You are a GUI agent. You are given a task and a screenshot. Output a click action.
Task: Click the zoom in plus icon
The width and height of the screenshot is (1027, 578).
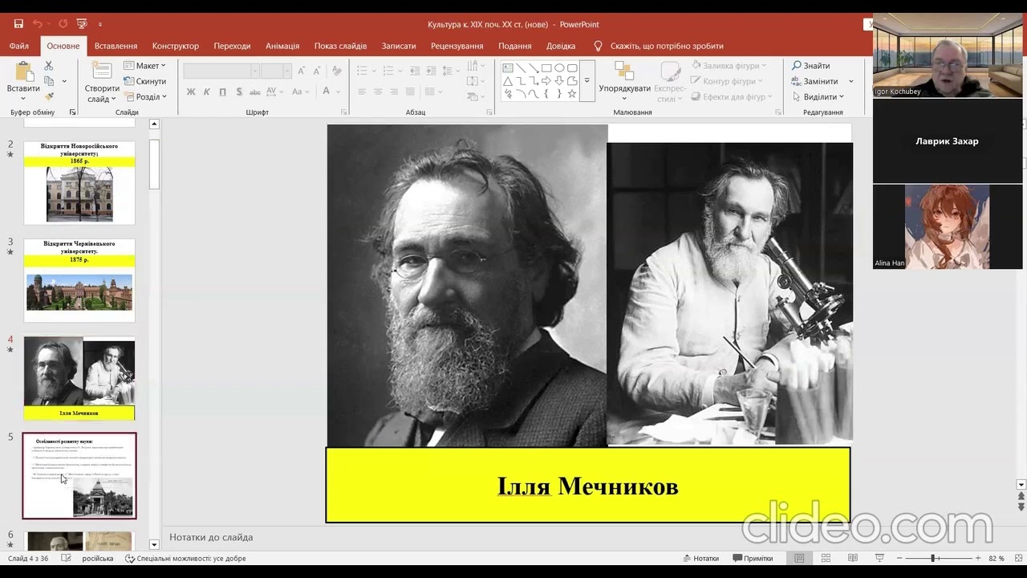pos(977,558)
